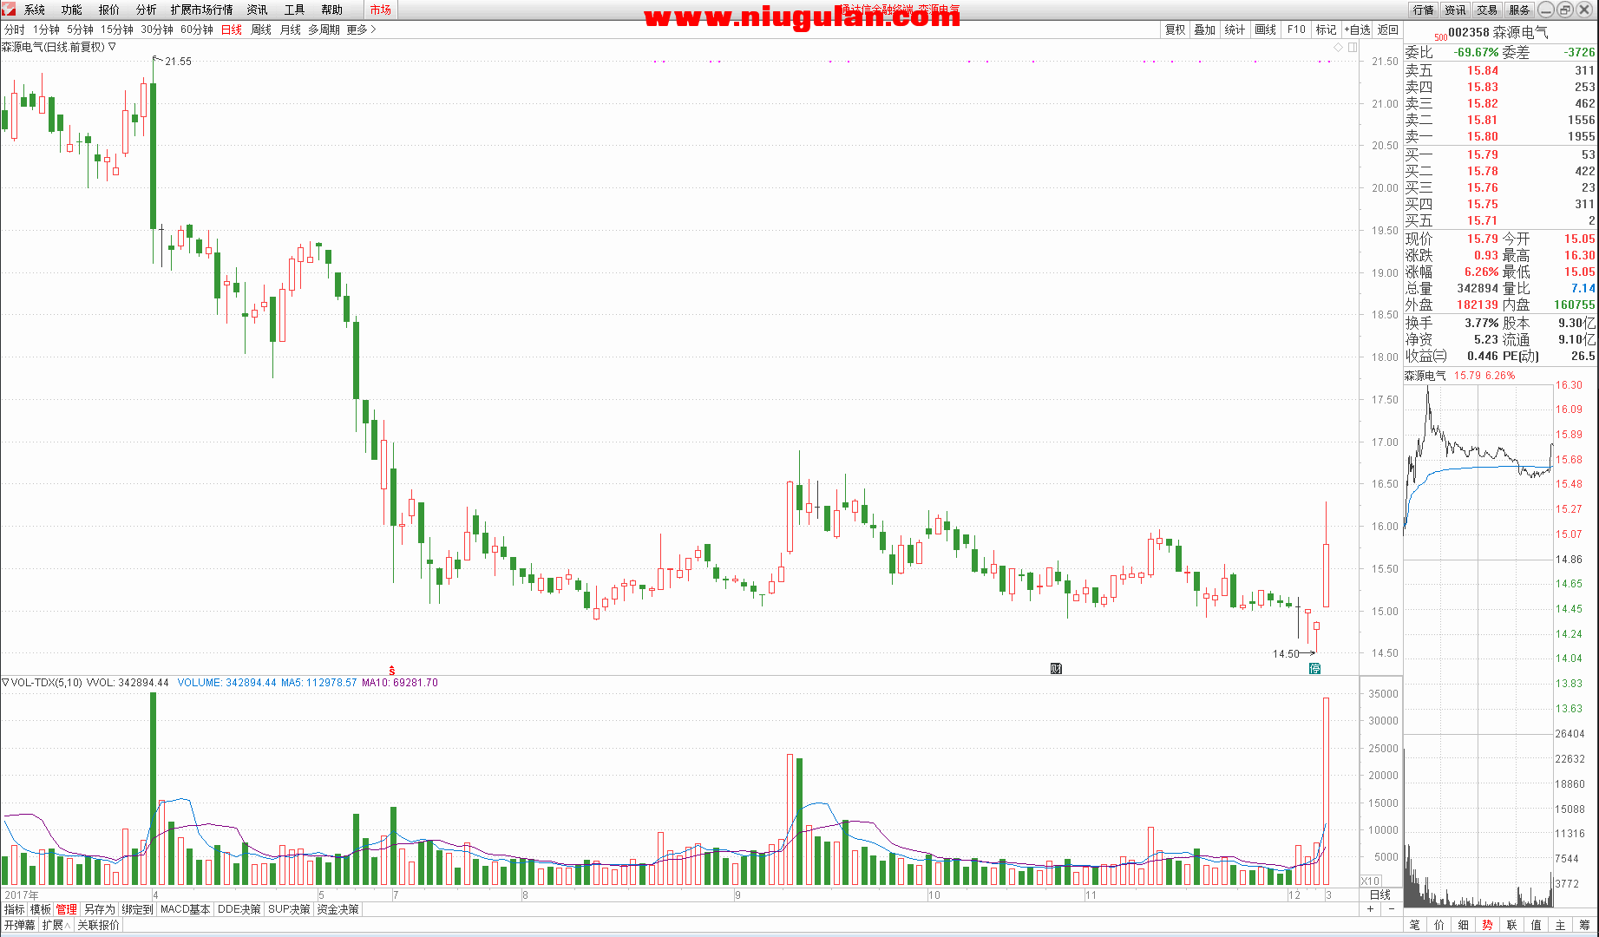1599x937 pixels.
Task: Open the 分析 menu
Action: pyautogui.click(x=147, y=10)
